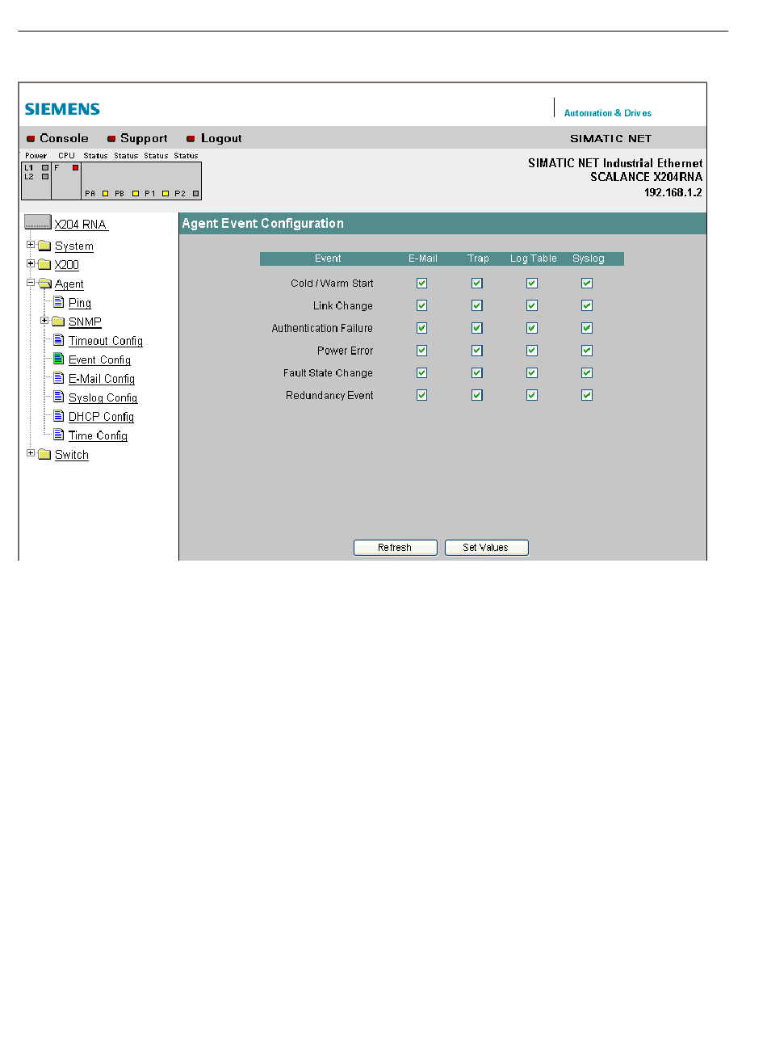Expand the SNMP tree node
The image size is (767, 1051).
(x=44, y=321)
